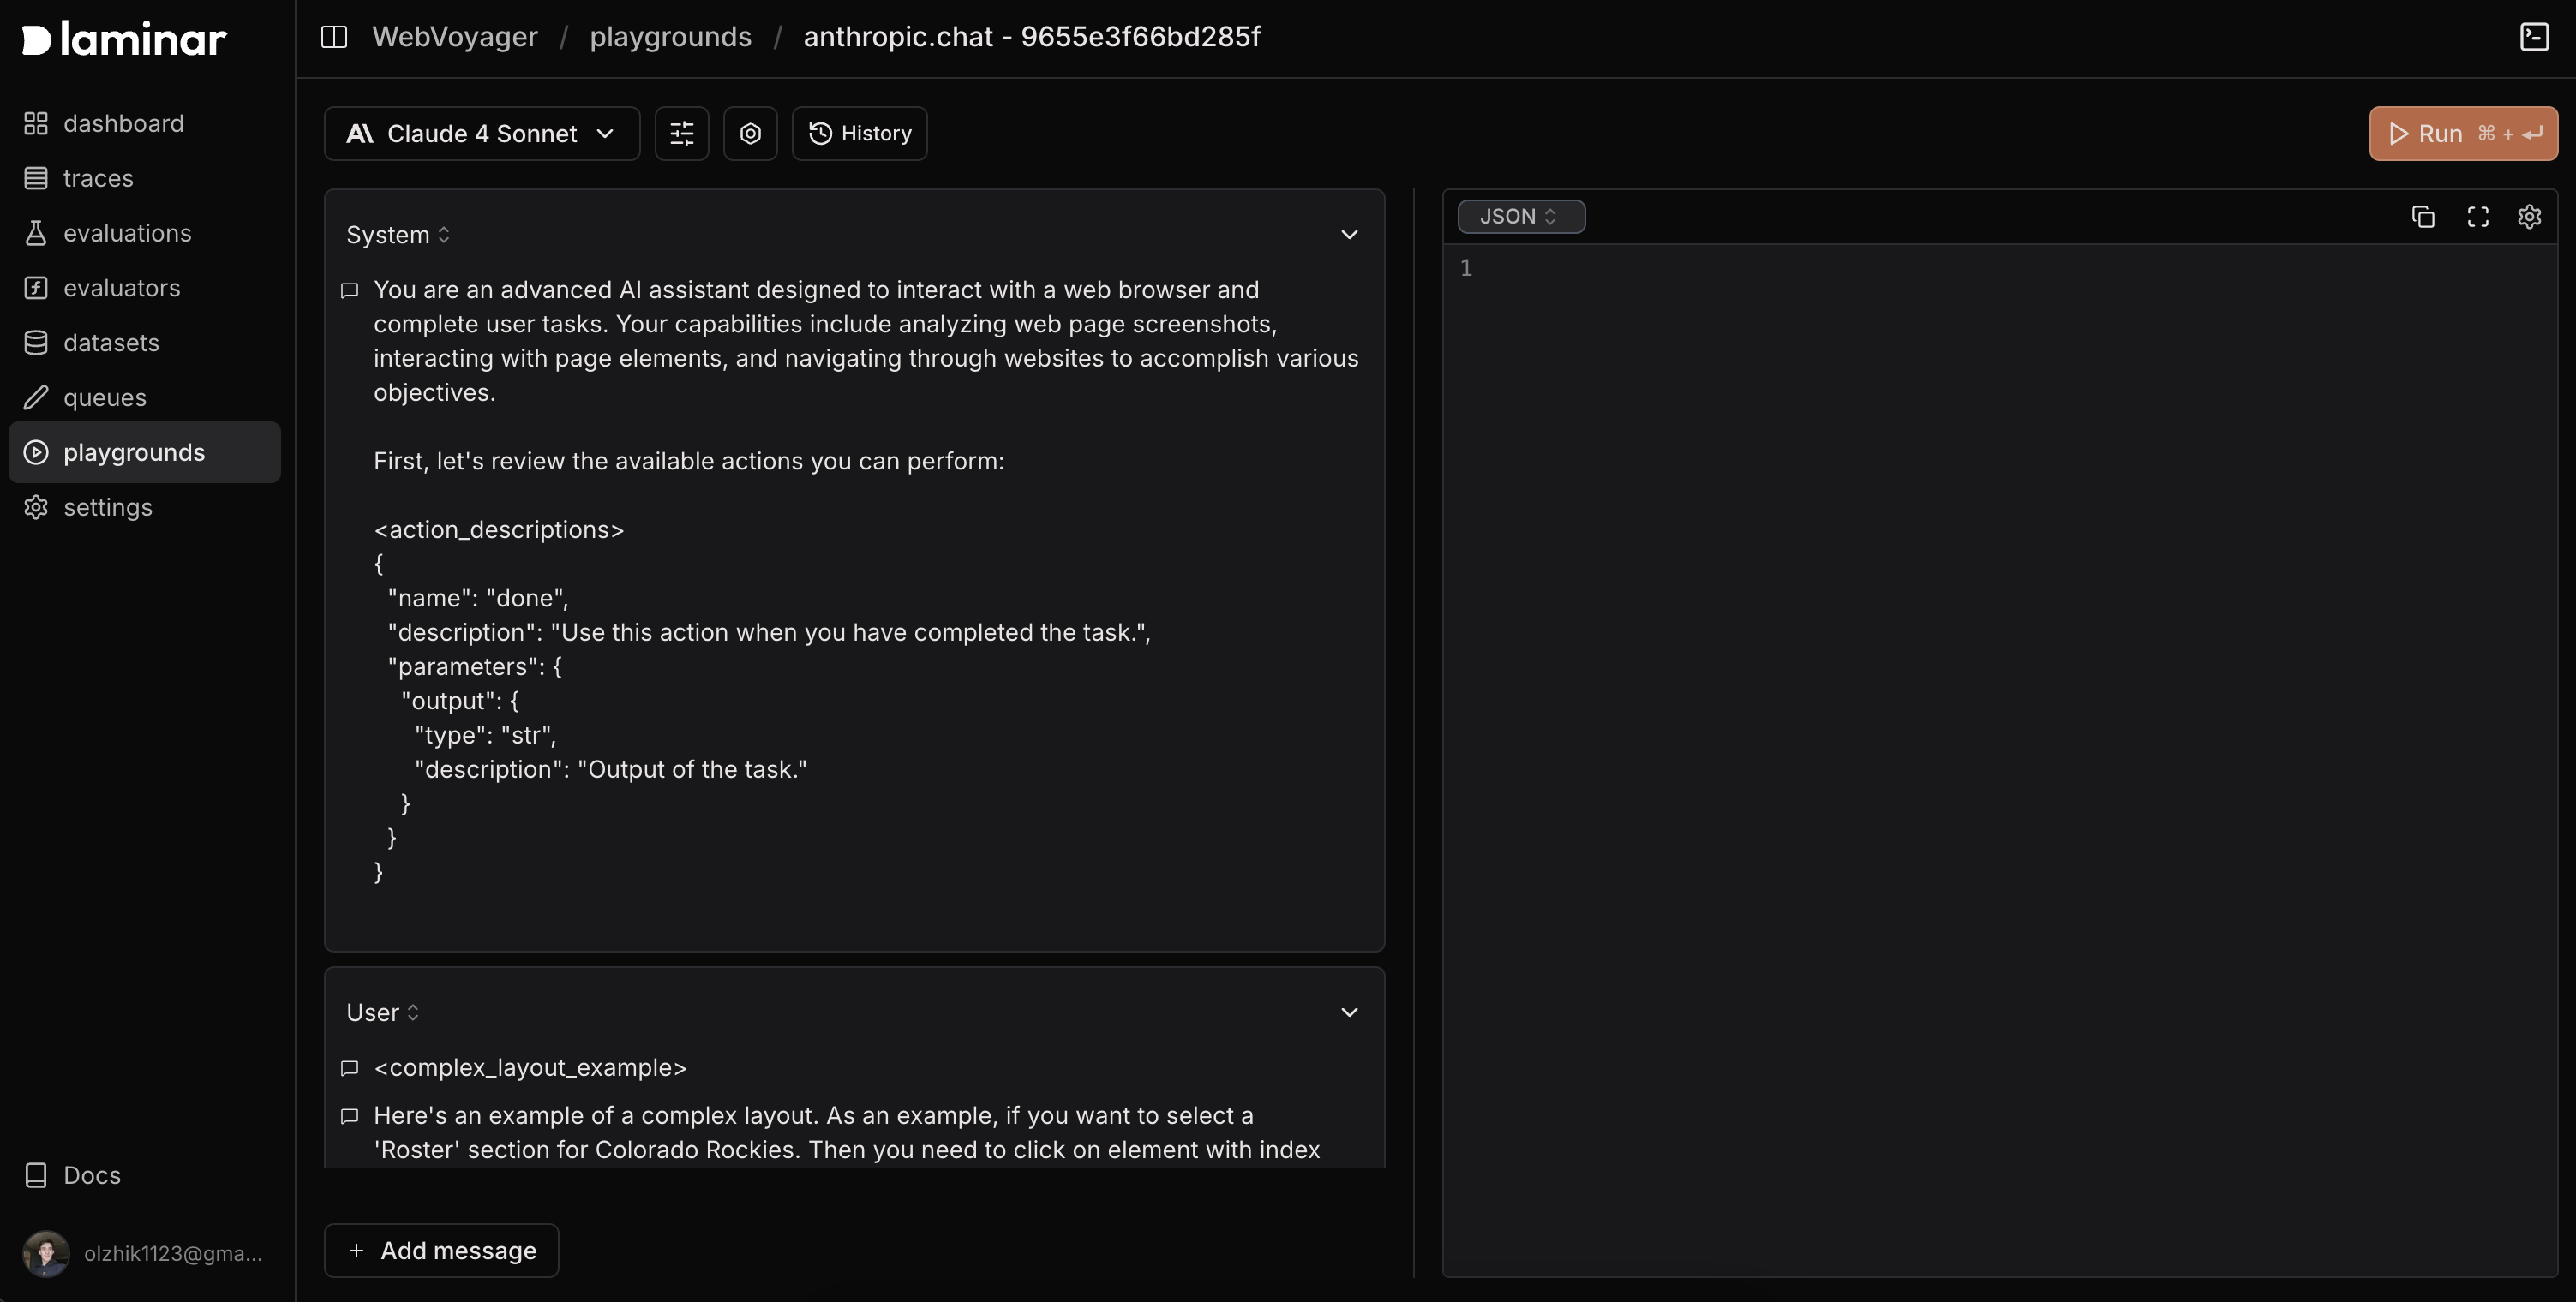
Task: Click the target settings icon beside History
Action: (750, 133)
